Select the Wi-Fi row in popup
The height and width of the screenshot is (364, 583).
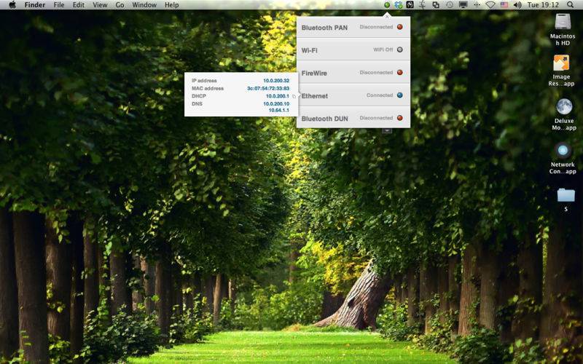(353, 50)
